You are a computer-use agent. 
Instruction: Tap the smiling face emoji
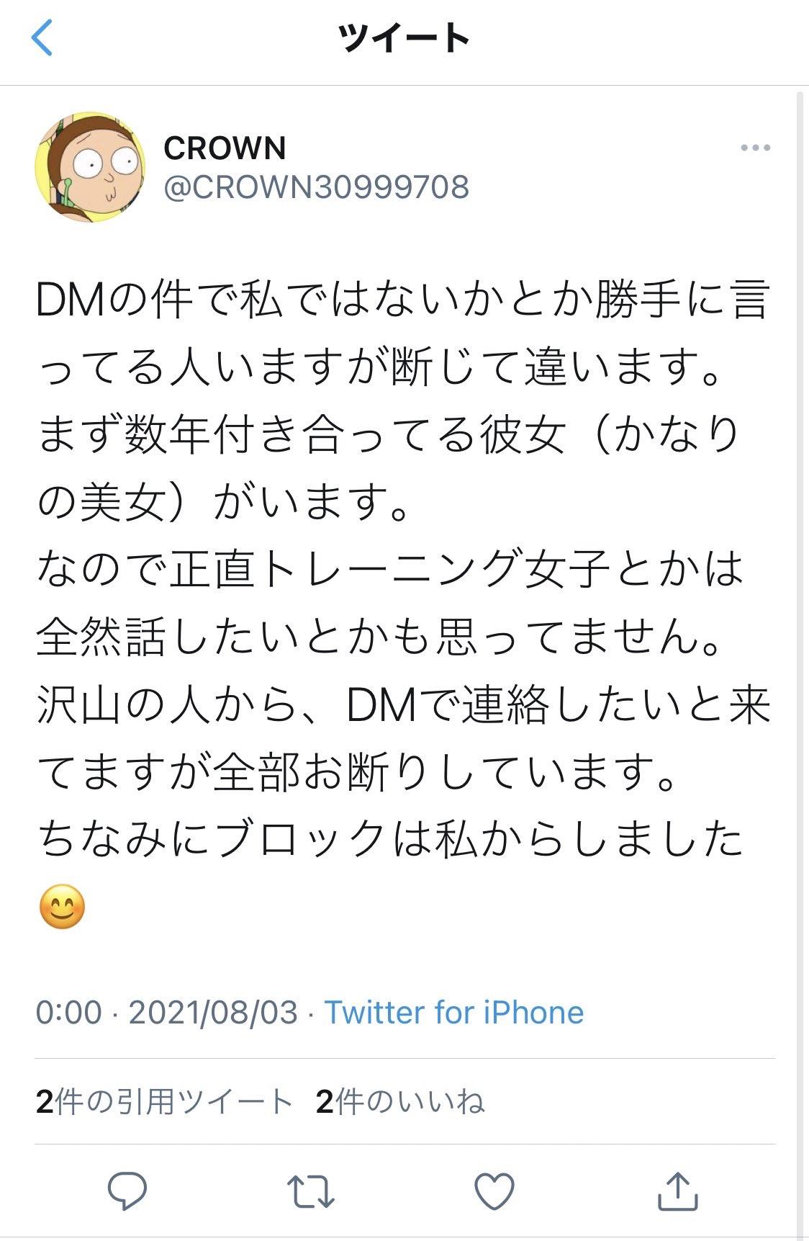click(62, 907)
